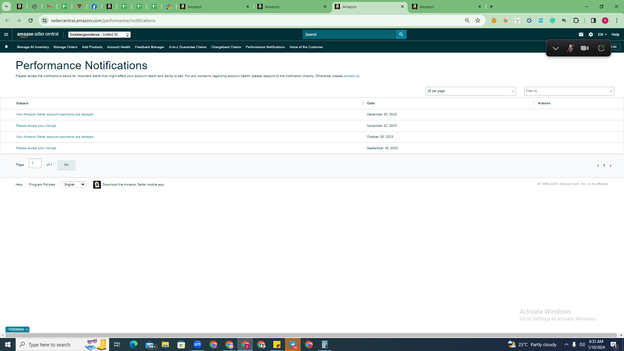
Task: Go back with the browser back arrow
Action: click(x=7, y=20)
